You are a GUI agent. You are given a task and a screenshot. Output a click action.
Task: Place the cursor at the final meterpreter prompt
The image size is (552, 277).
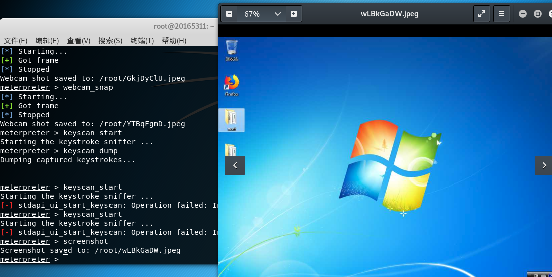[65, 260]
